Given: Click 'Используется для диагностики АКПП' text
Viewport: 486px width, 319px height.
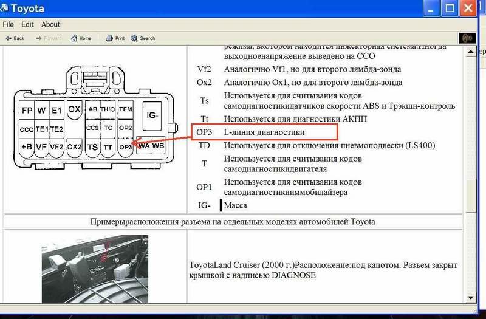Looking at the screenshot, I should tap(295, 119).
